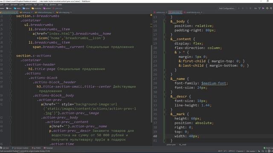This screenshot has width=273, height=153.
Task: Open the View menu
Action: click(x=7, y=5)
